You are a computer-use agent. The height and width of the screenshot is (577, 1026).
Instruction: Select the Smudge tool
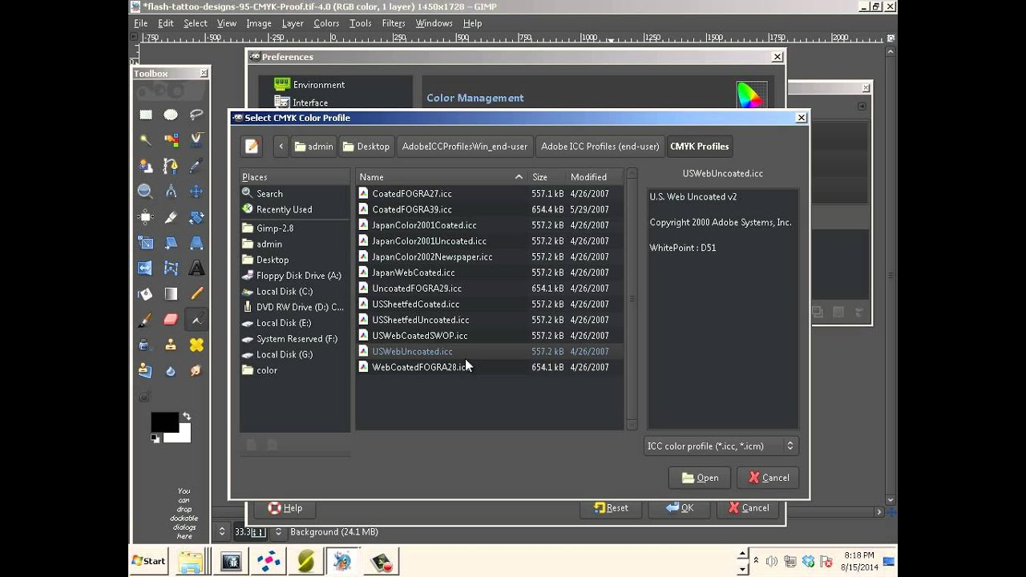196,371
